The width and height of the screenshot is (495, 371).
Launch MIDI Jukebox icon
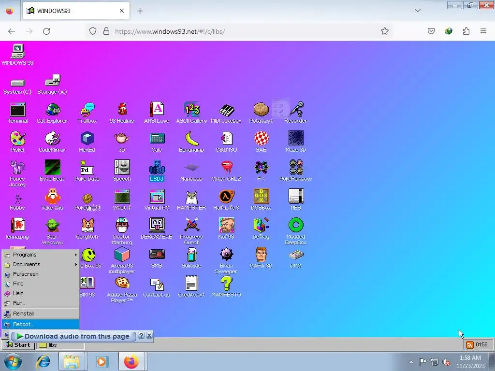pos(226,113)
